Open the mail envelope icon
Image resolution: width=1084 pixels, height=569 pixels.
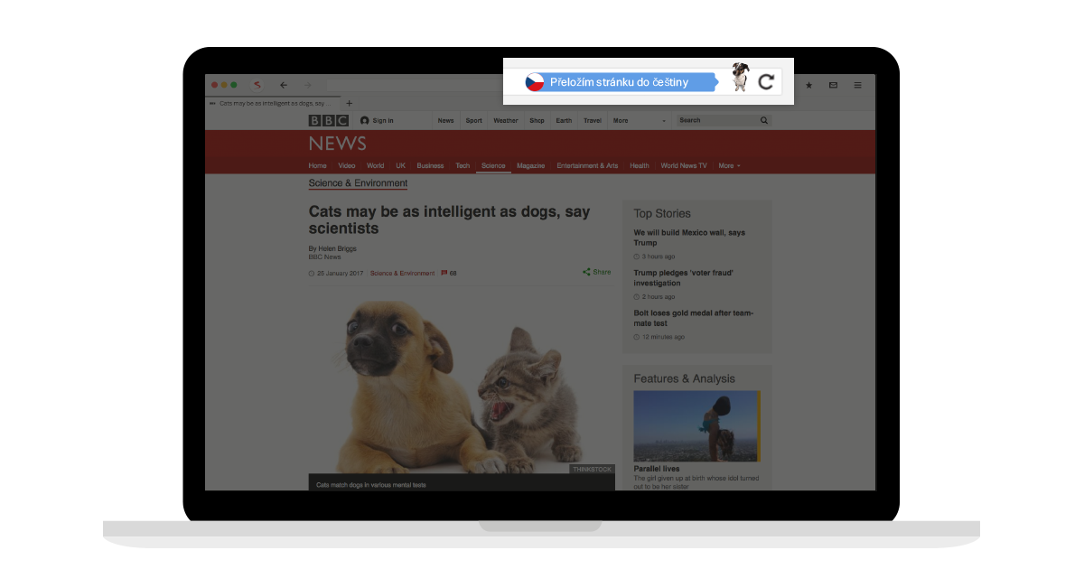tap(833, 85)
